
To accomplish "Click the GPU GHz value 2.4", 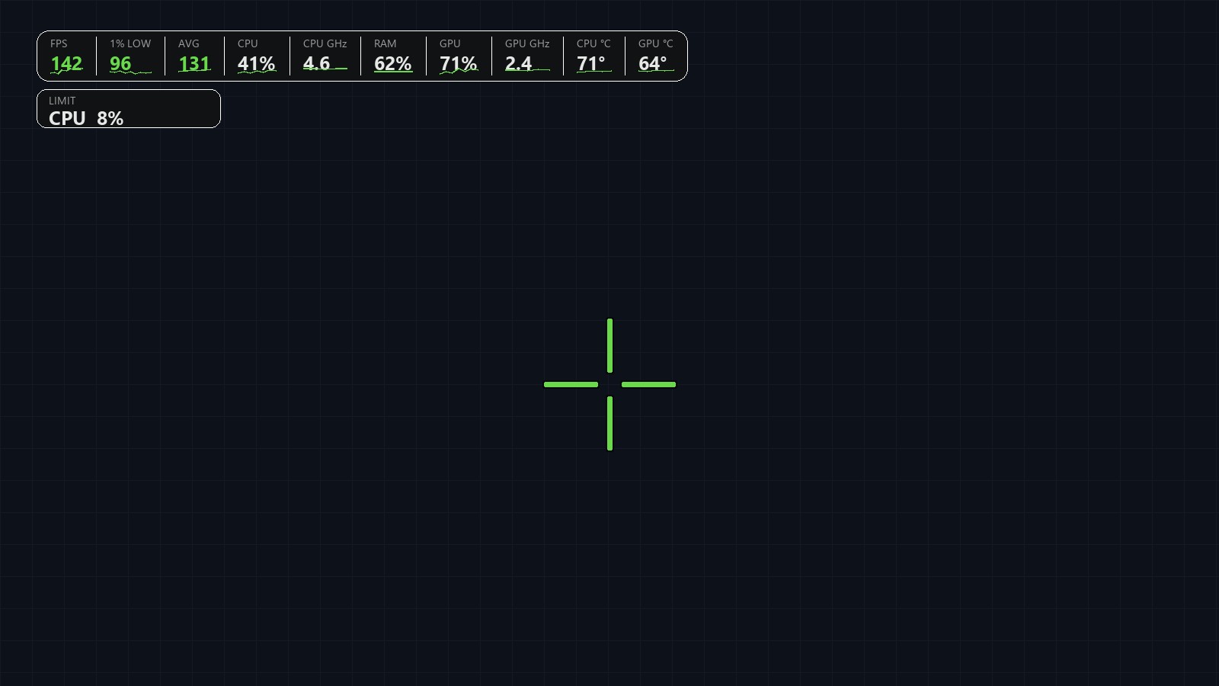I will 519,64.
